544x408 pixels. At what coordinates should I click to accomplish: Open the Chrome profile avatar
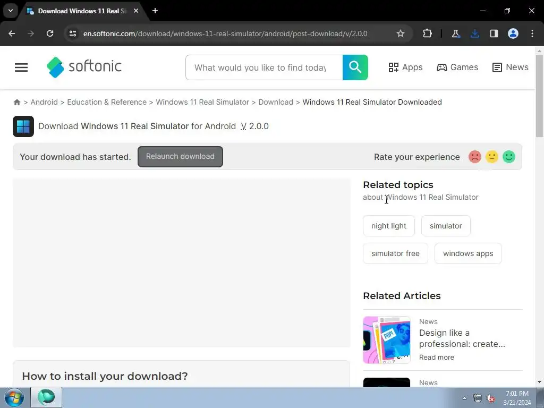pyautogui.click(x=513, y=33)
